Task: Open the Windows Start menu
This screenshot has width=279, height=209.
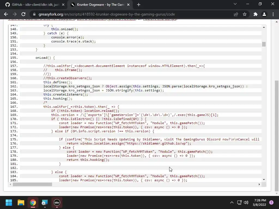Action: (x=9, y=202)
